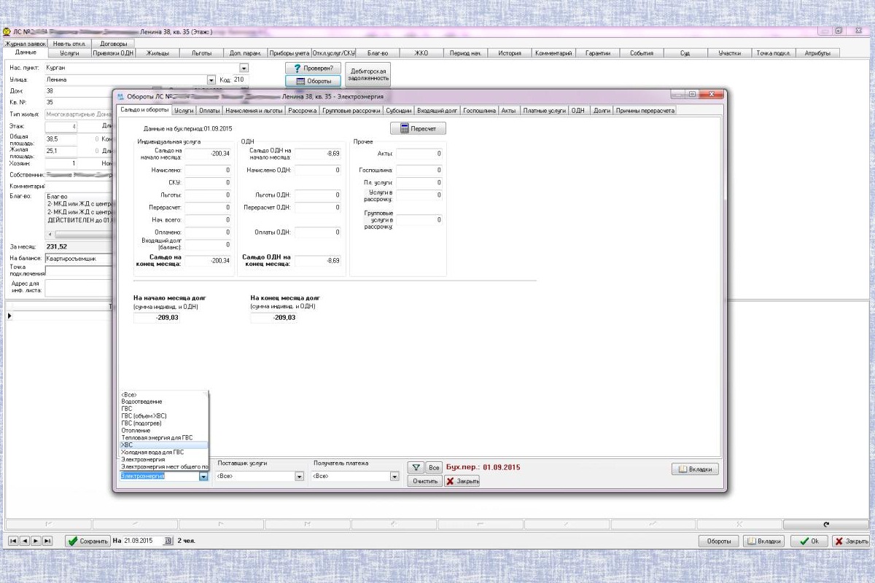Open the Привязки ОДН tab

click(x=113, y=53)
